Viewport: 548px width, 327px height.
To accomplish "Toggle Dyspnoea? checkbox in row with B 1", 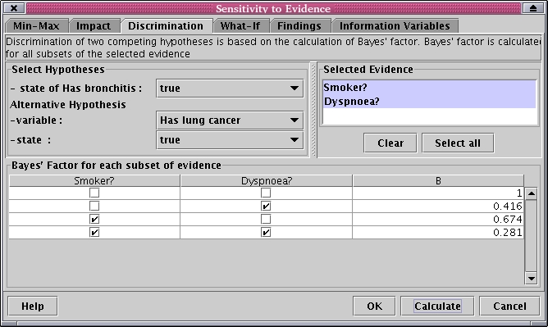I will [266, 193].
